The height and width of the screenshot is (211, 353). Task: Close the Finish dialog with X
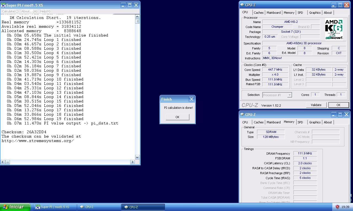coord(191,99)
